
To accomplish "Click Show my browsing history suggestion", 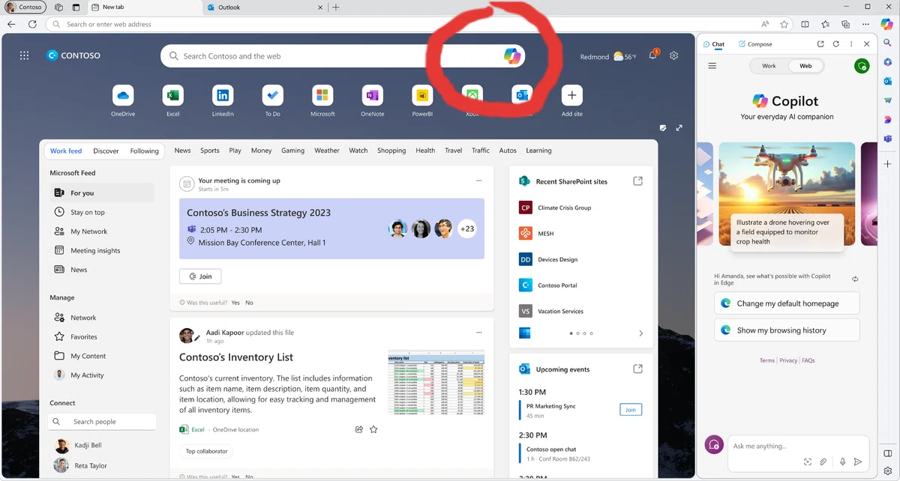I will (787, 330).
